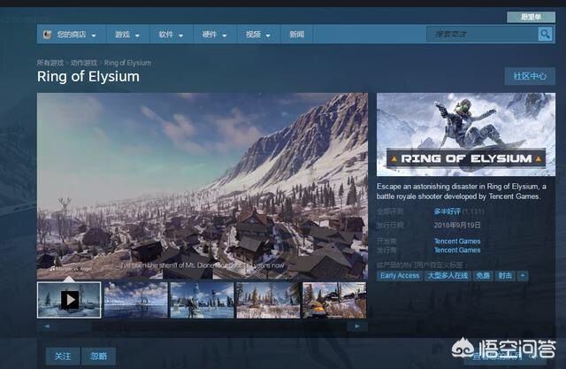Click the search magnifier icon

(545, 35)
